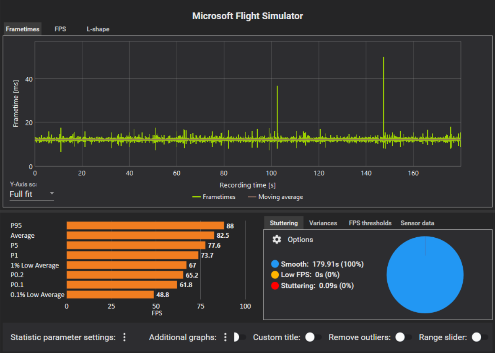Open the Variances tab

[x=323, y=223]
